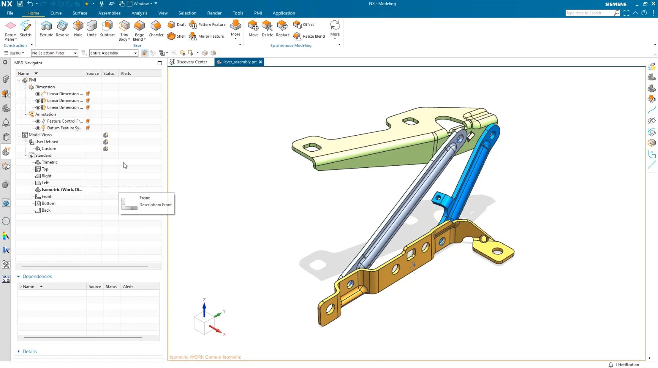
Task: Expand the Details section at the bottom
Action: pyautogui.click(x=27, y=351)
